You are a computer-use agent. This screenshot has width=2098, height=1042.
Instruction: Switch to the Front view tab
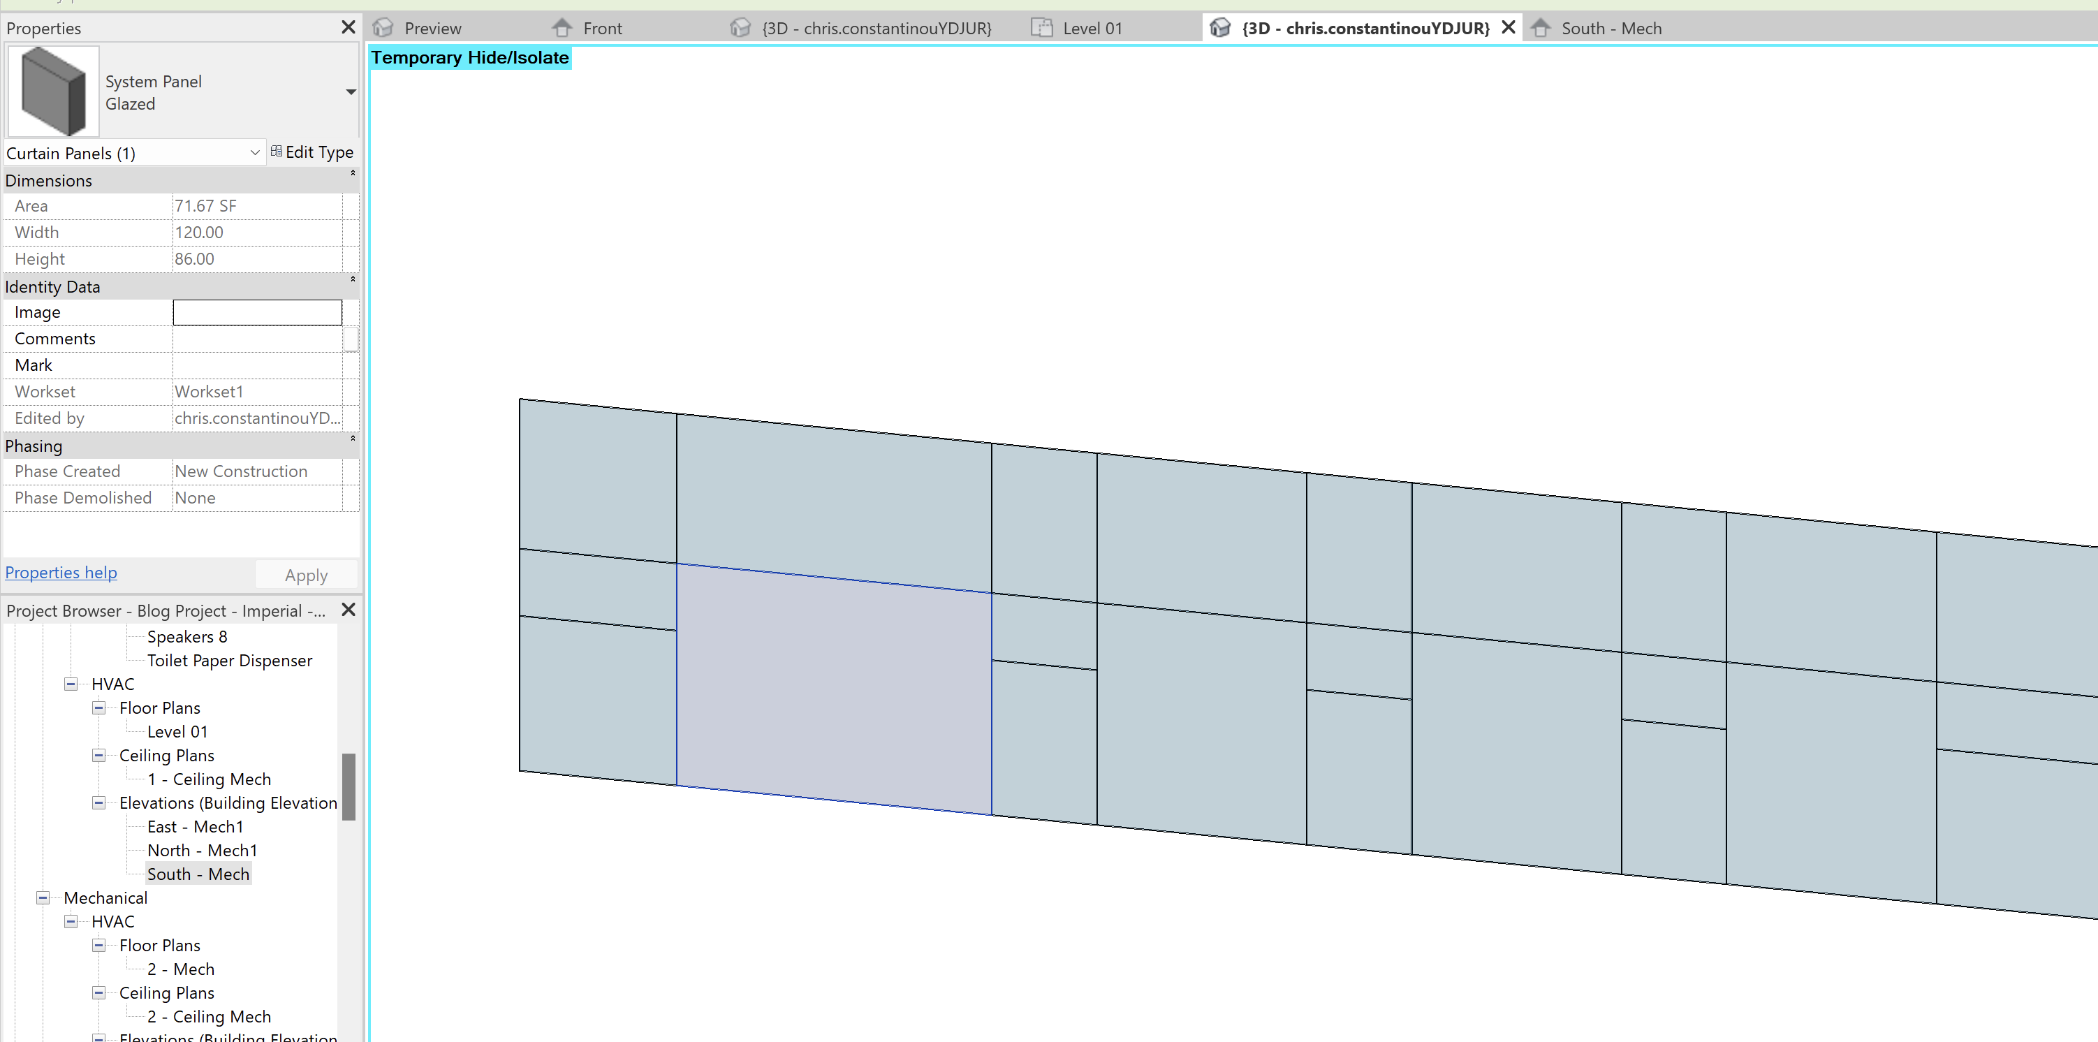[x=602, y=27]
